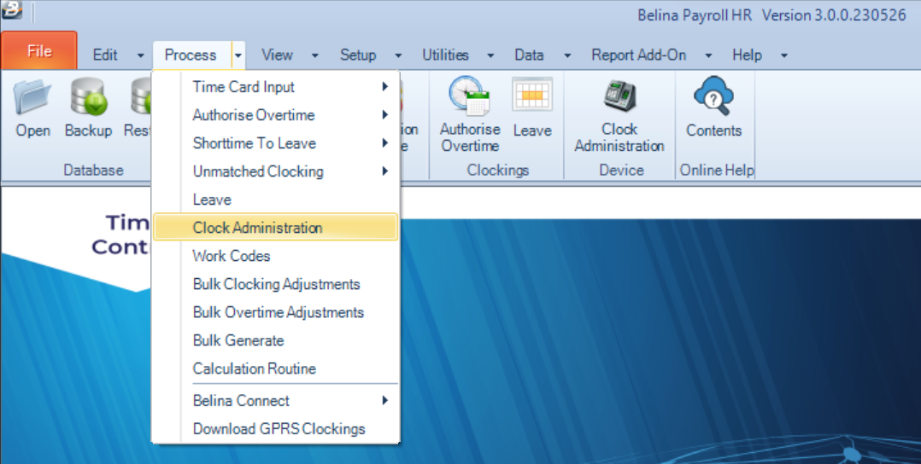This screenshot has height=464, width=921.
Task: Select highlighted Clock Administration menu item
Action: tap(275, 228)
